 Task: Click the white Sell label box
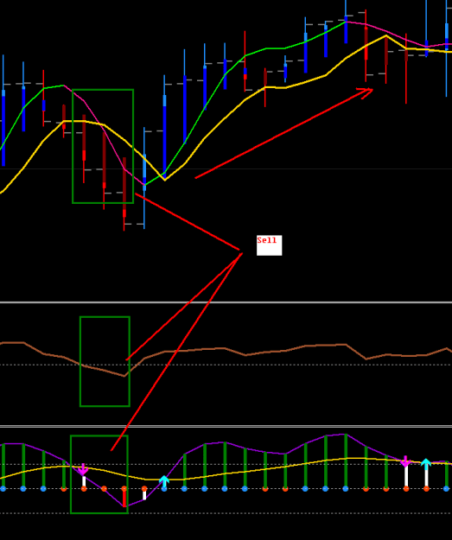pos(269,245)
